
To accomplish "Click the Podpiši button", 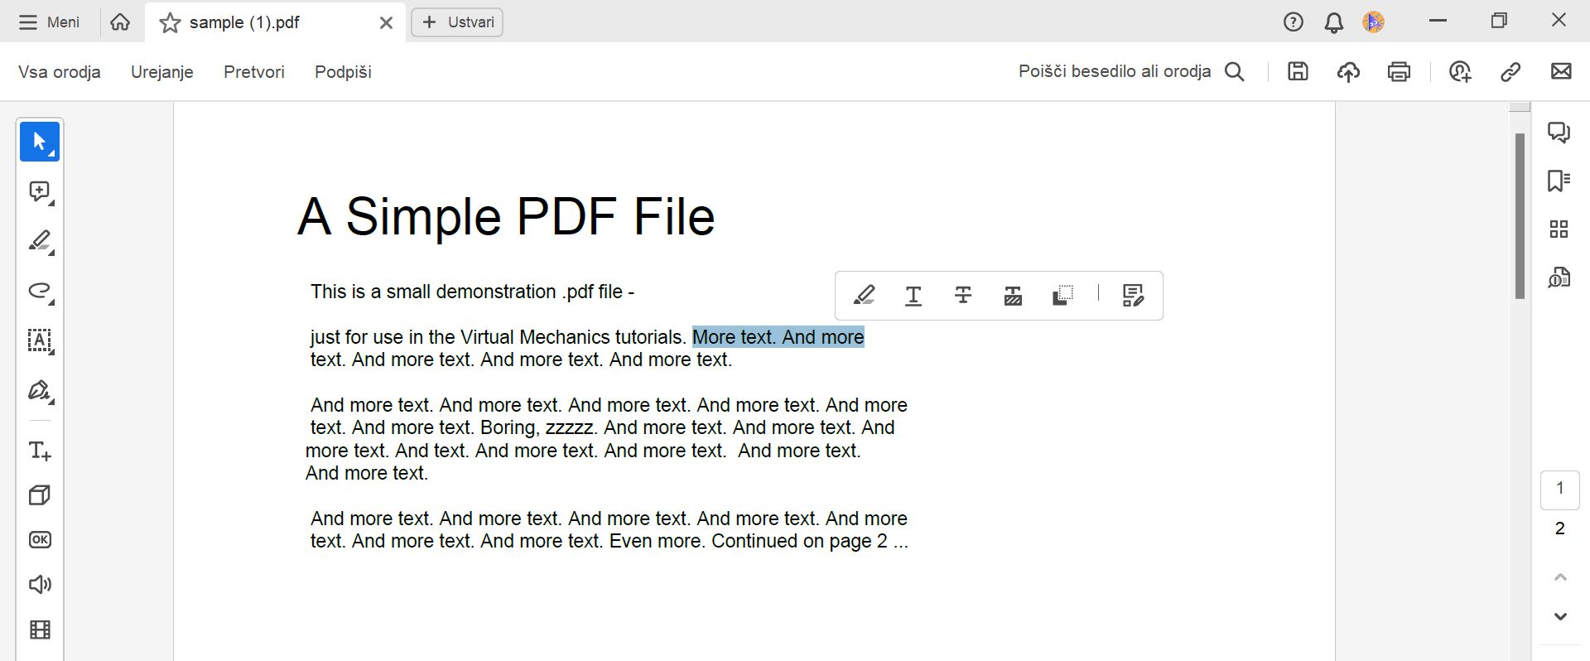I will [x=343, y=72].
